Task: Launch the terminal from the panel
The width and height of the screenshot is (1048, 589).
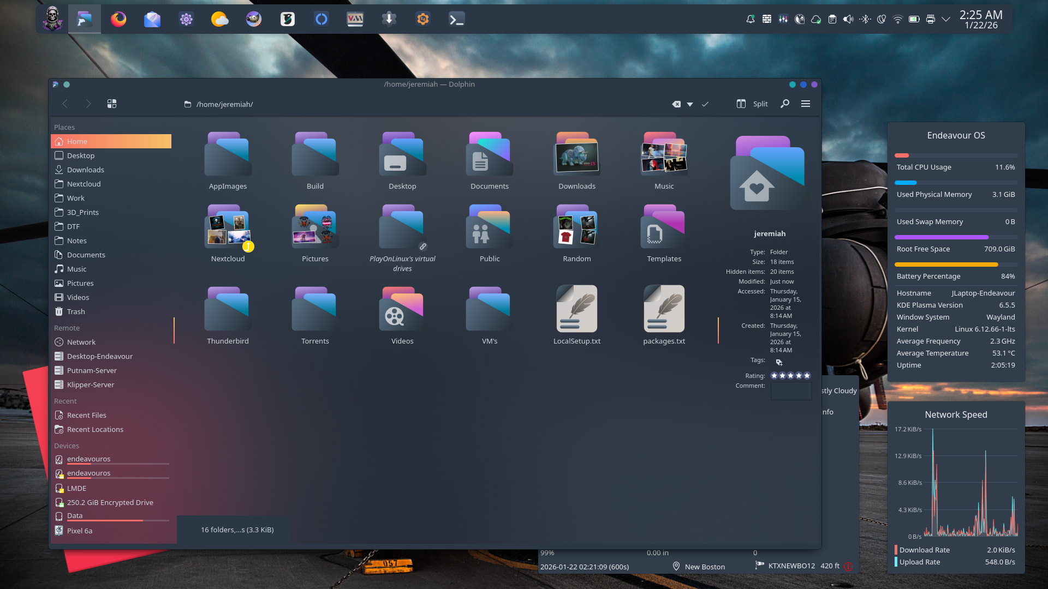Action: pyautogui.click(x=456, y=20)
